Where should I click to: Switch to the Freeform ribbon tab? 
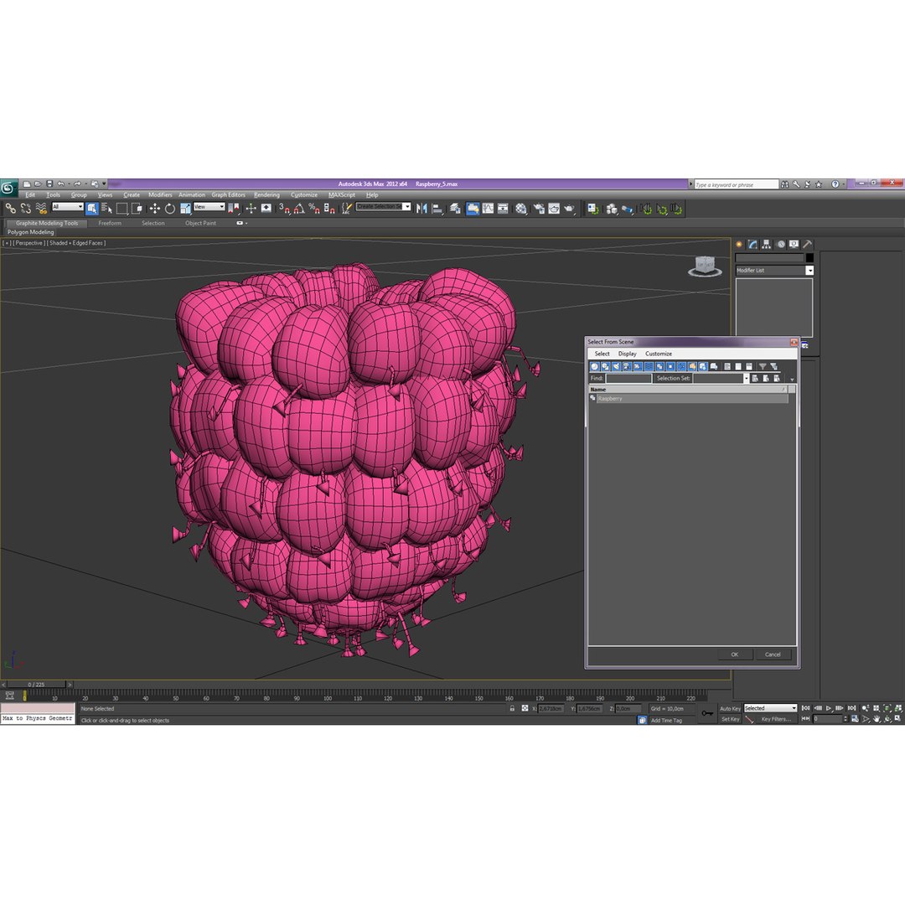pos(110,224)
